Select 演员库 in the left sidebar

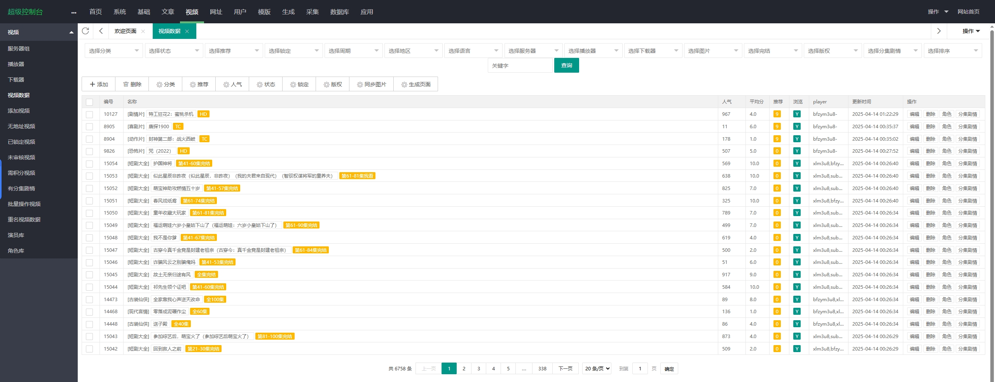point(16,235)
